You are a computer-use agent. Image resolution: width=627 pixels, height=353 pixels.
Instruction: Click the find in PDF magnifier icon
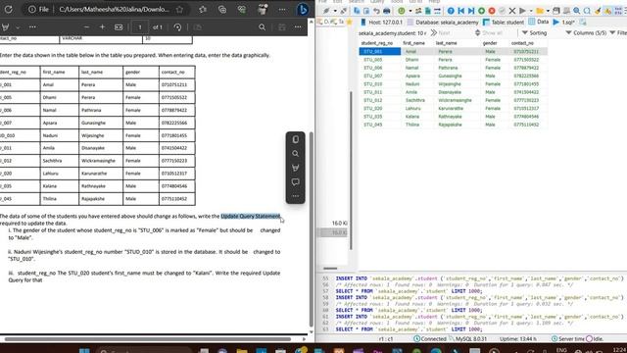[x=262, y=27]
